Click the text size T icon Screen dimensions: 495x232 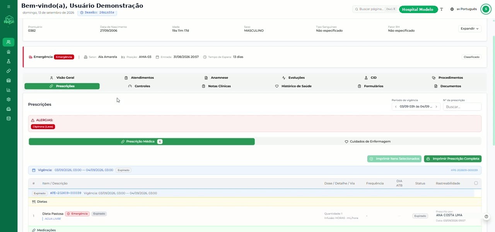click(441, 9)
